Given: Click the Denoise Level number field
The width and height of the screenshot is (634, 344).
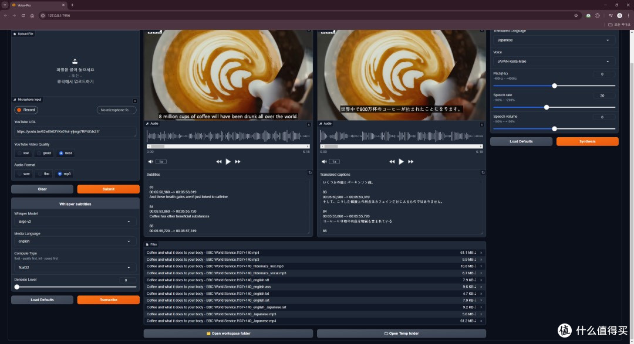Looking at the screenshot, I should [x=127, y=280].
